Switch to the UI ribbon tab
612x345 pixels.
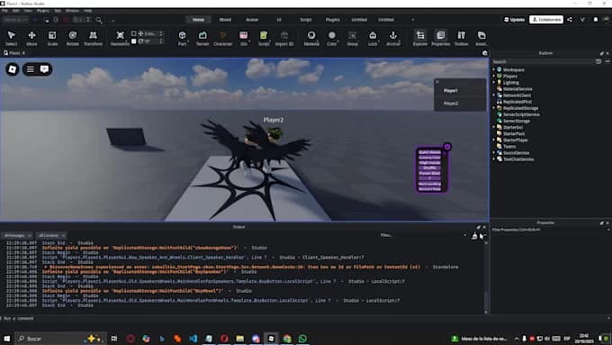click(279, 20)
